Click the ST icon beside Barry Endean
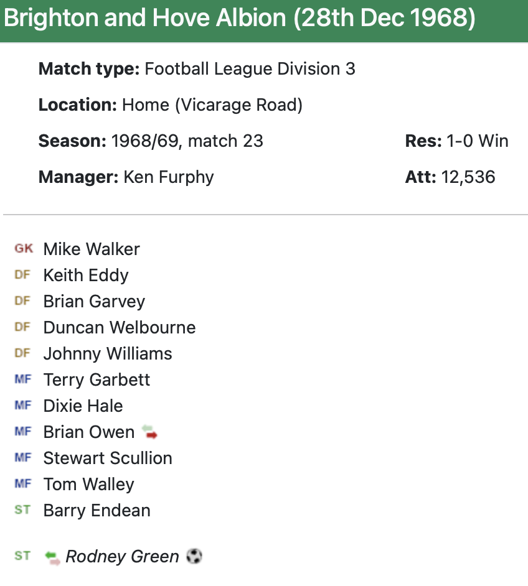 (22, 510)
